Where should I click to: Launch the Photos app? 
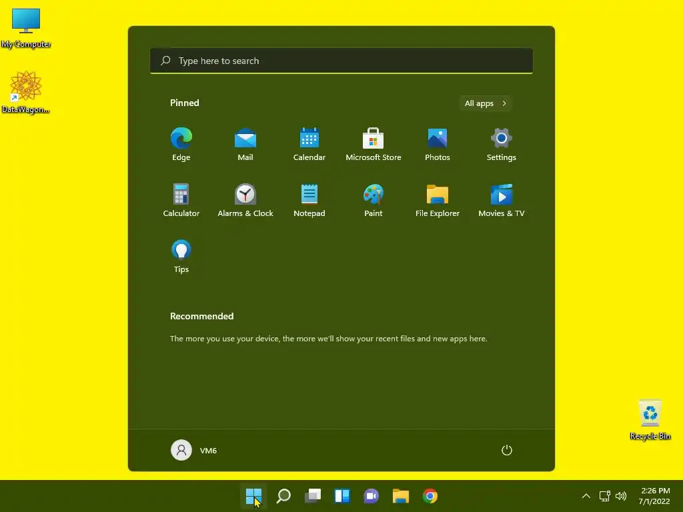pyautogui.click(x=438, y=145)
